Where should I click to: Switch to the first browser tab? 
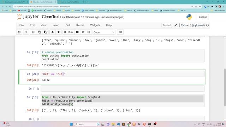15,2
